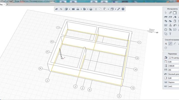Select the Room tool in Инструменты
The width and height of the screenshot is (179, 100).
(166, 30)
